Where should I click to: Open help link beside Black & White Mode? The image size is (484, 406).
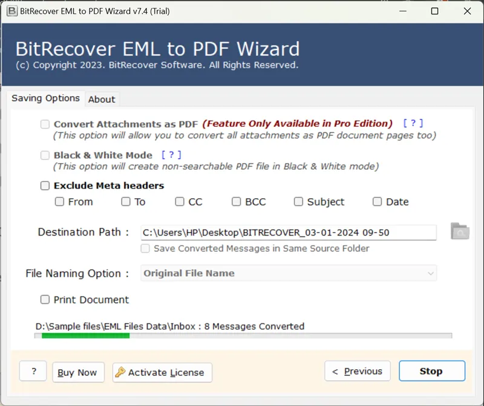(x=171, y=155)
